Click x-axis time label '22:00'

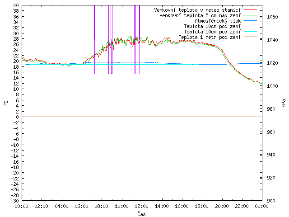point(242,206)
